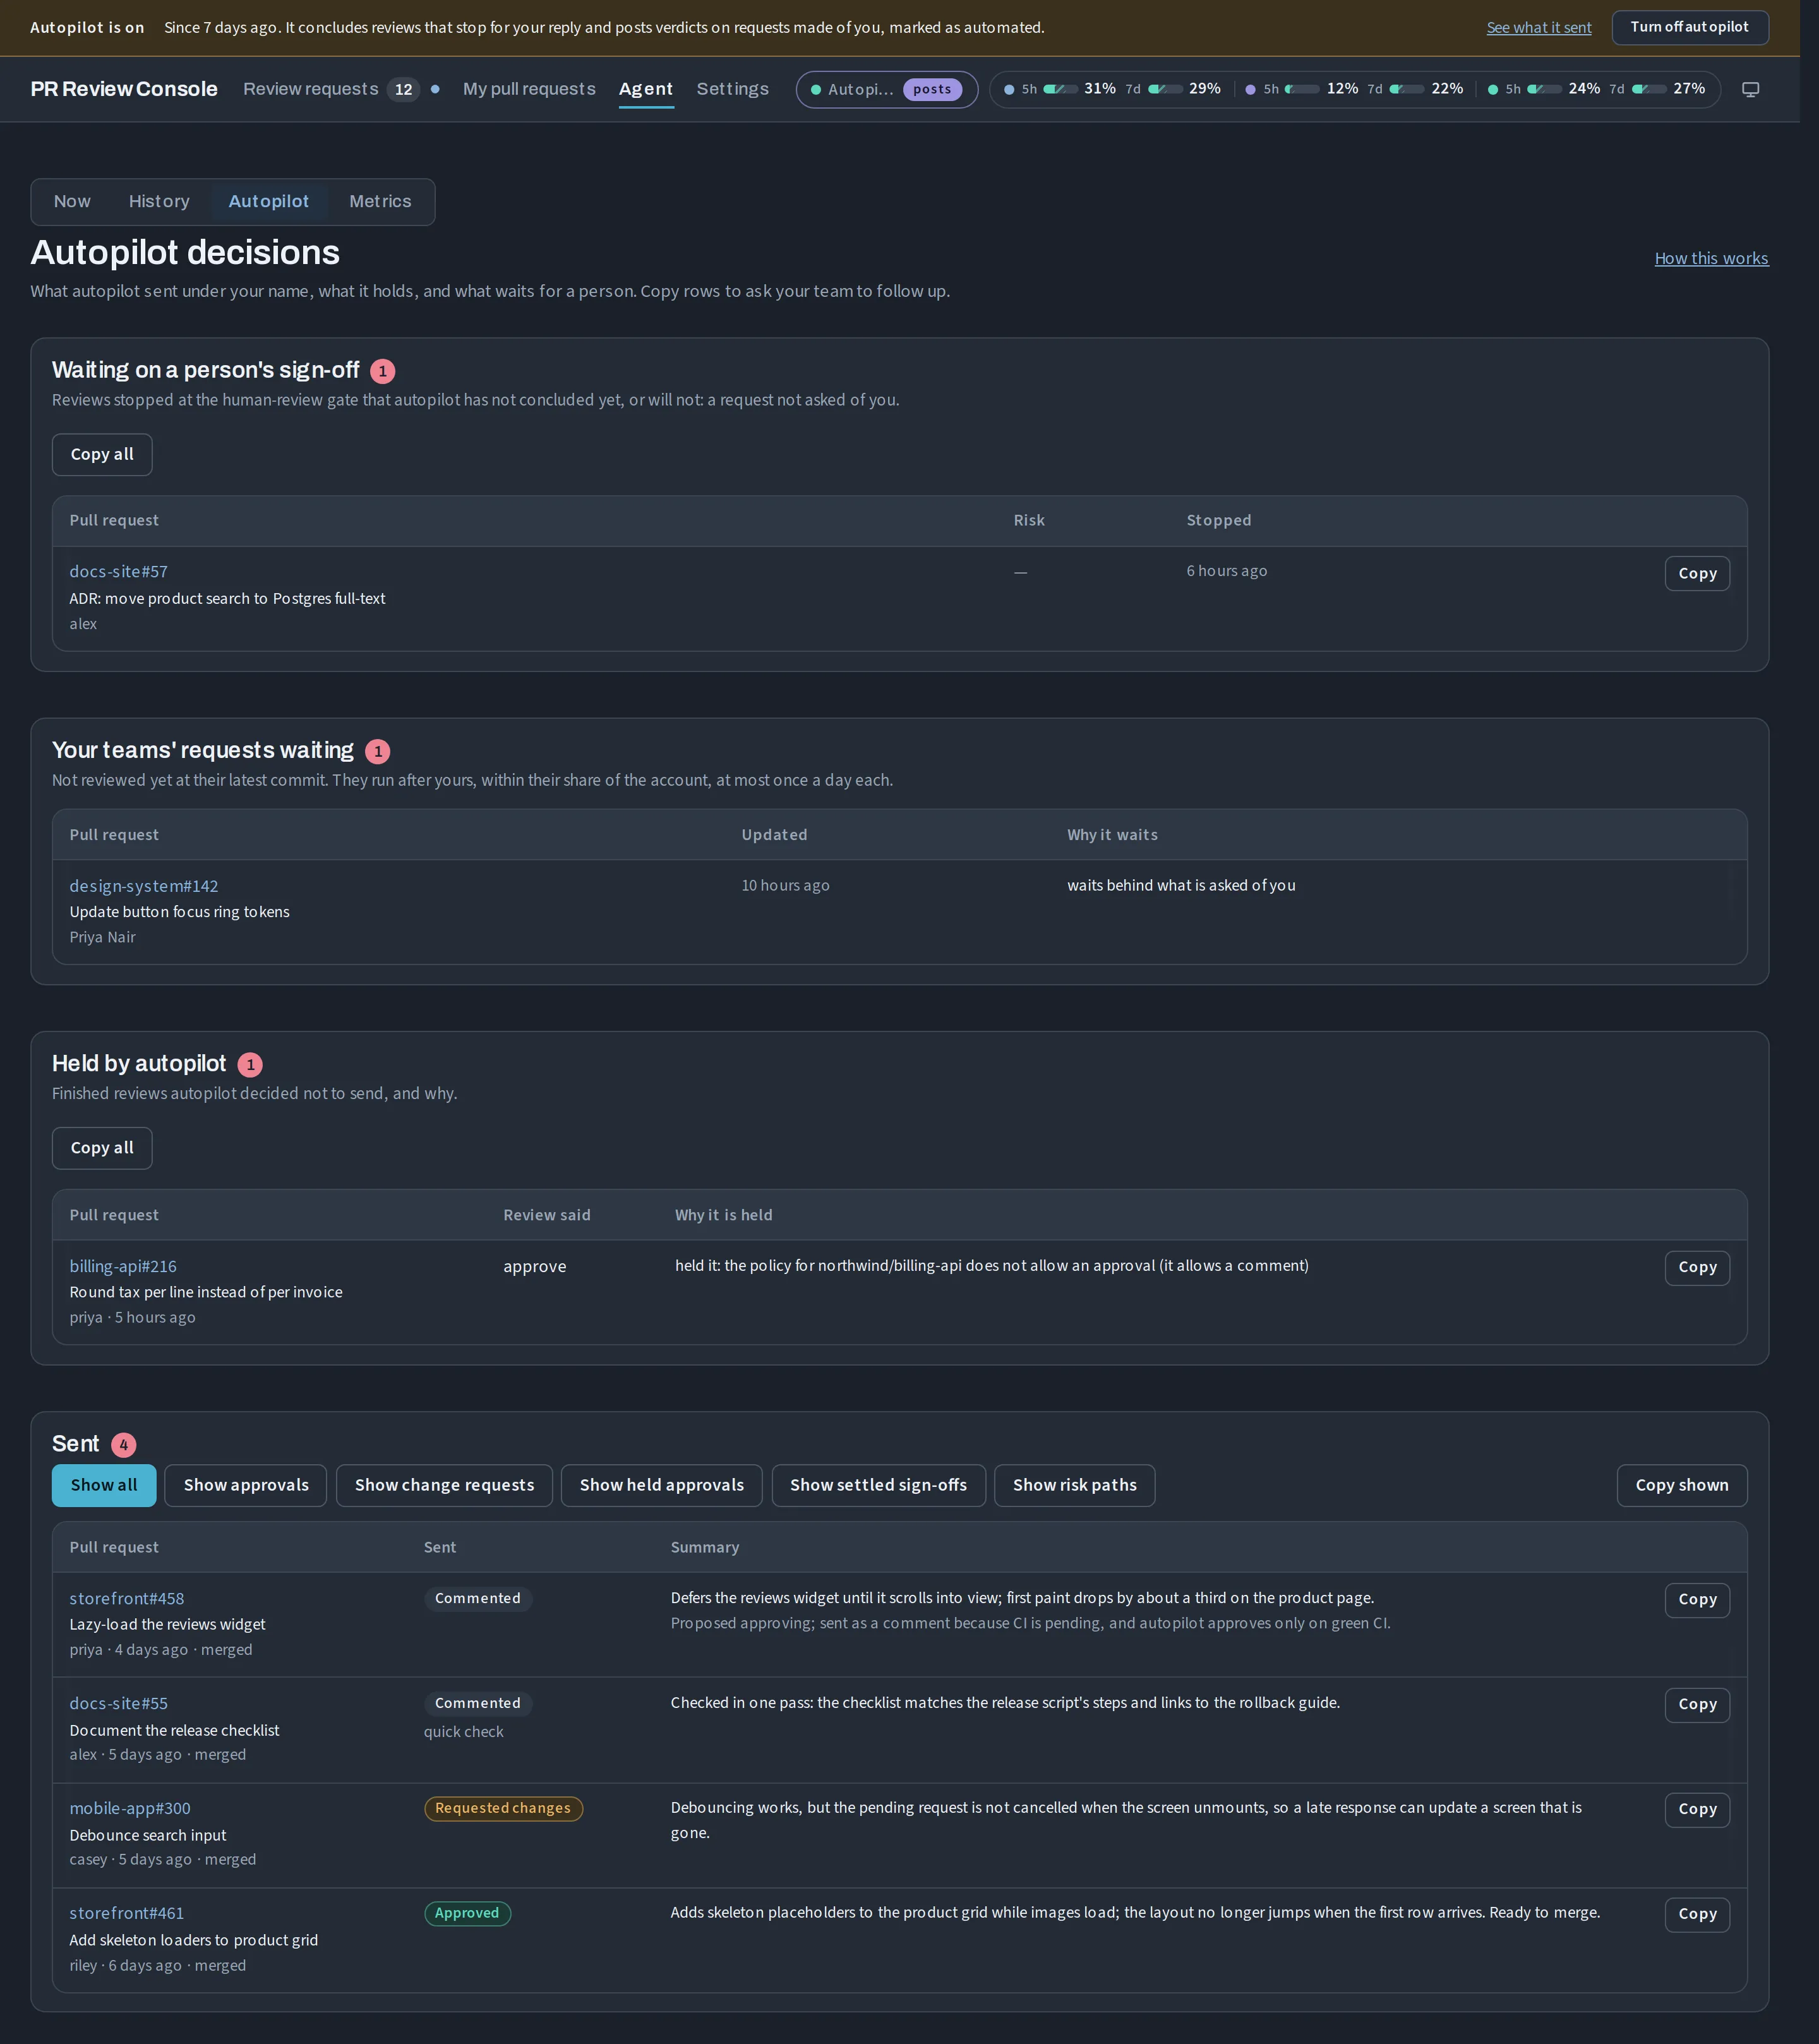1819x2044 pixels.
Task: Copy the docs-site#57 row
Action: tap(1697, 573)
